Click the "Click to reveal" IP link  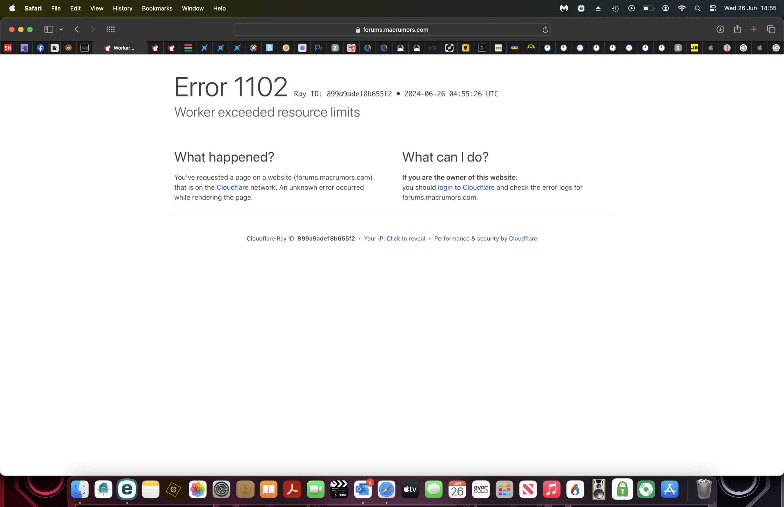pos(406,238)
